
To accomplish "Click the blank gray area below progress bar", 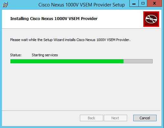I will (81, 86).
